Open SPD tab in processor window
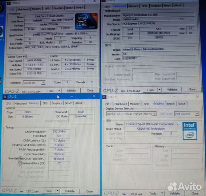 pyautogui.click(x=47, y=8)
